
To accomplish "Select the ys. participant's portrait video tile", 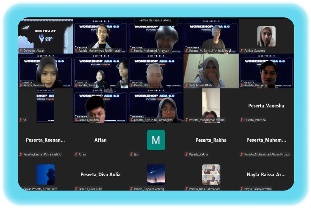I will [45, 105].
